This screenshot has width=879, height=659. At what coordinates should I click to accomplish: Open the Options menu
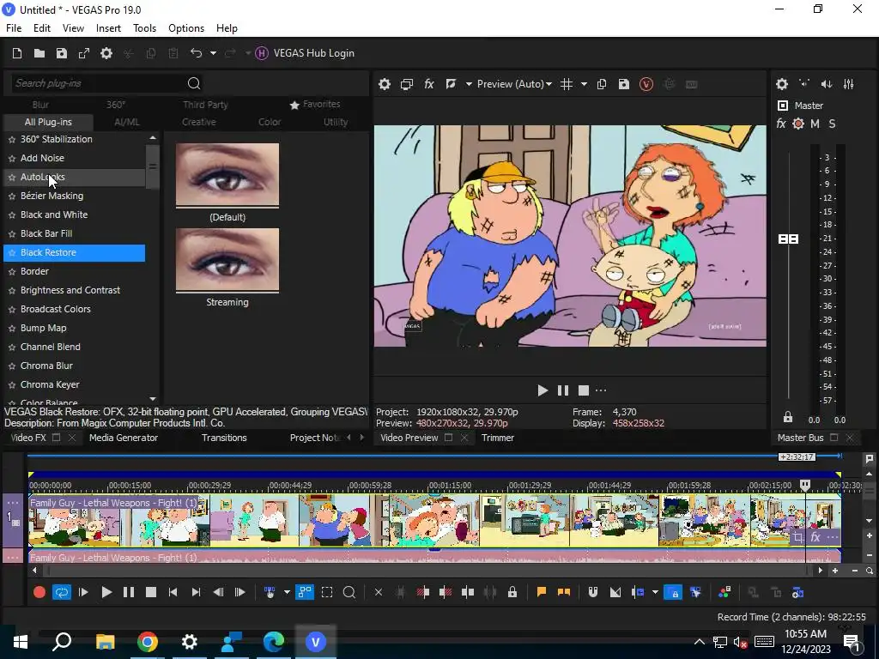186,28
